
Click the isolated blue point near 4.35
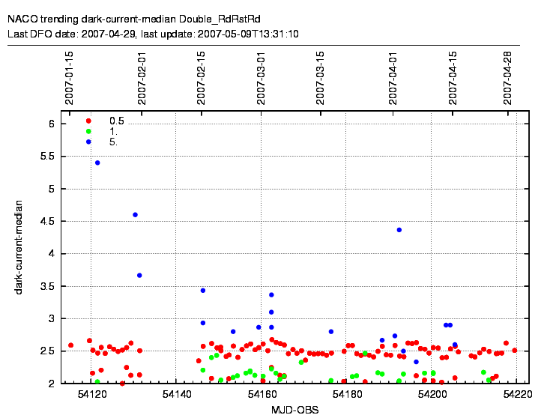click(399, 230)
